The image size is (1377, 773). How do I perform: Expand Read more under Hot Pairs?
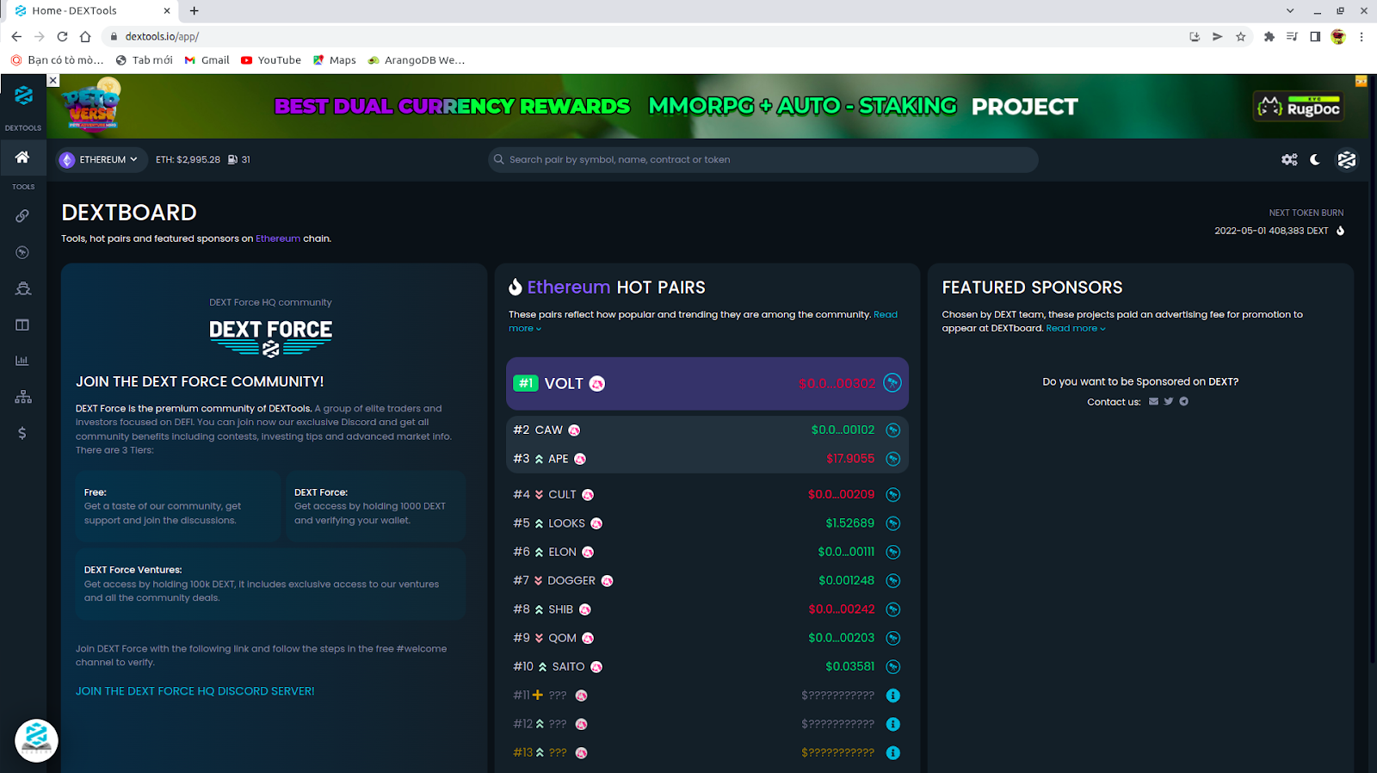(703, 321)
